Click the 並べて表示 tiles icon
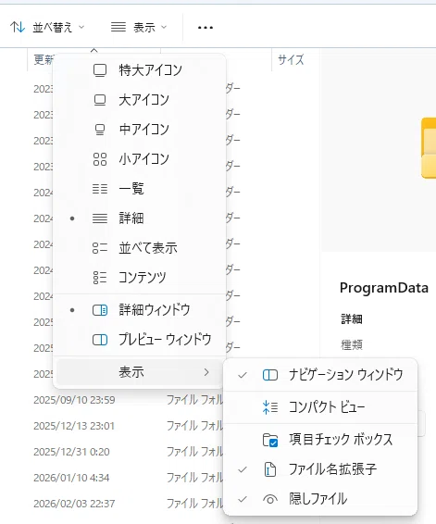The image size is (436, 524). tap(100, 248)
